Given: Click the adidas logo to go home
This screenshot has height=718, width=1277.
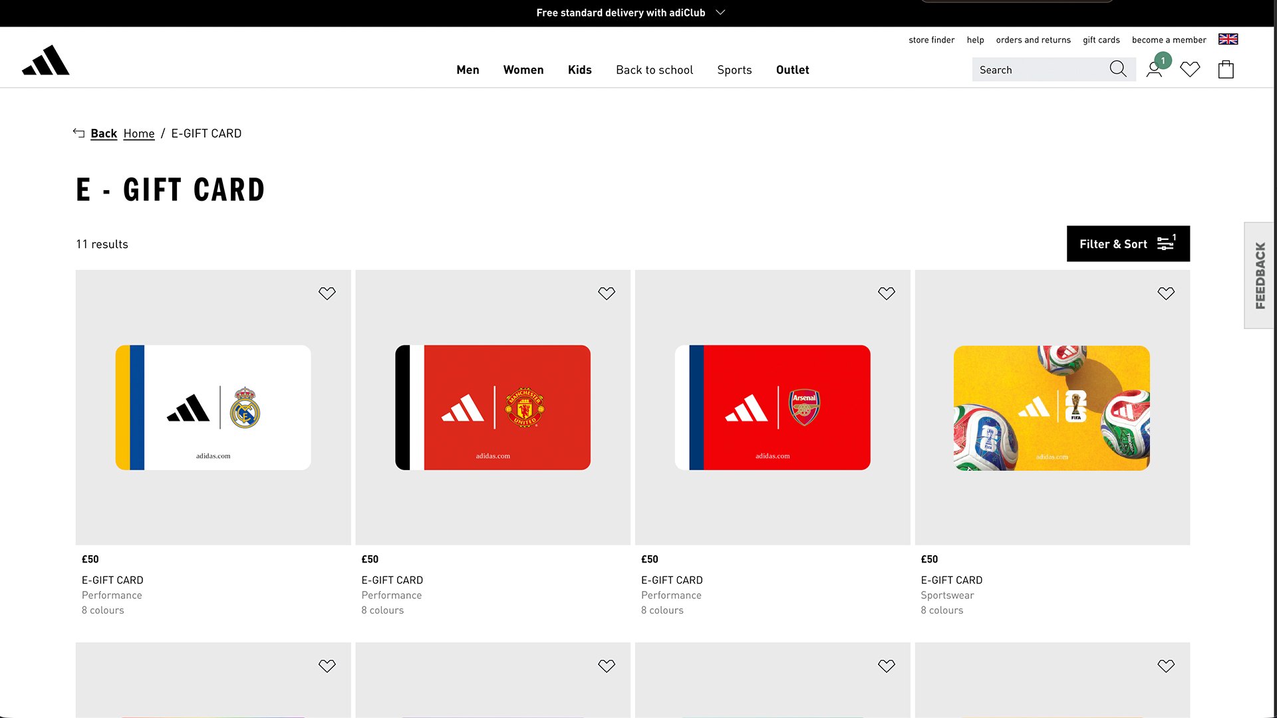Looking at the screenshot, I should [x=45, y=60].
